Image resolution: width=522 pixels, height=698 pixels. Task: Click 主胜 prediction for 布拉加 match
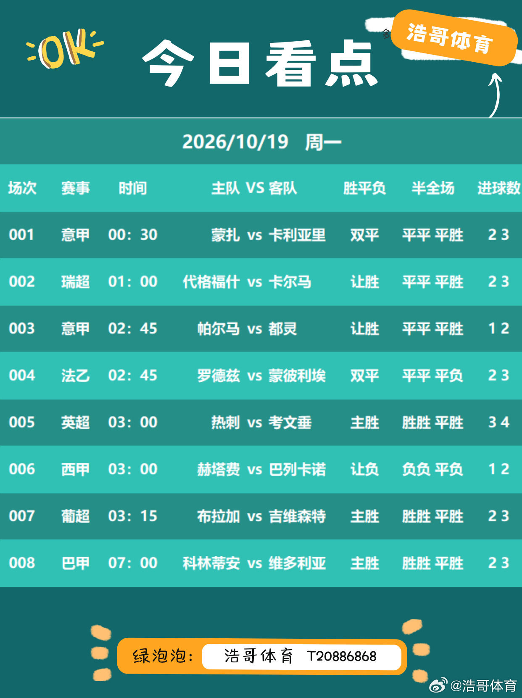[365, 516]
